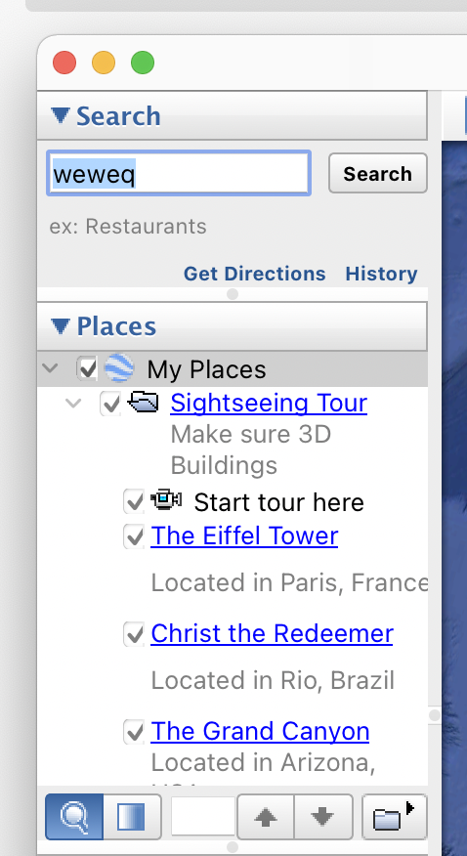Click the transparency gradient icon at bottom
The width and height of the screenshot is (467, 856).
[132, 817]
